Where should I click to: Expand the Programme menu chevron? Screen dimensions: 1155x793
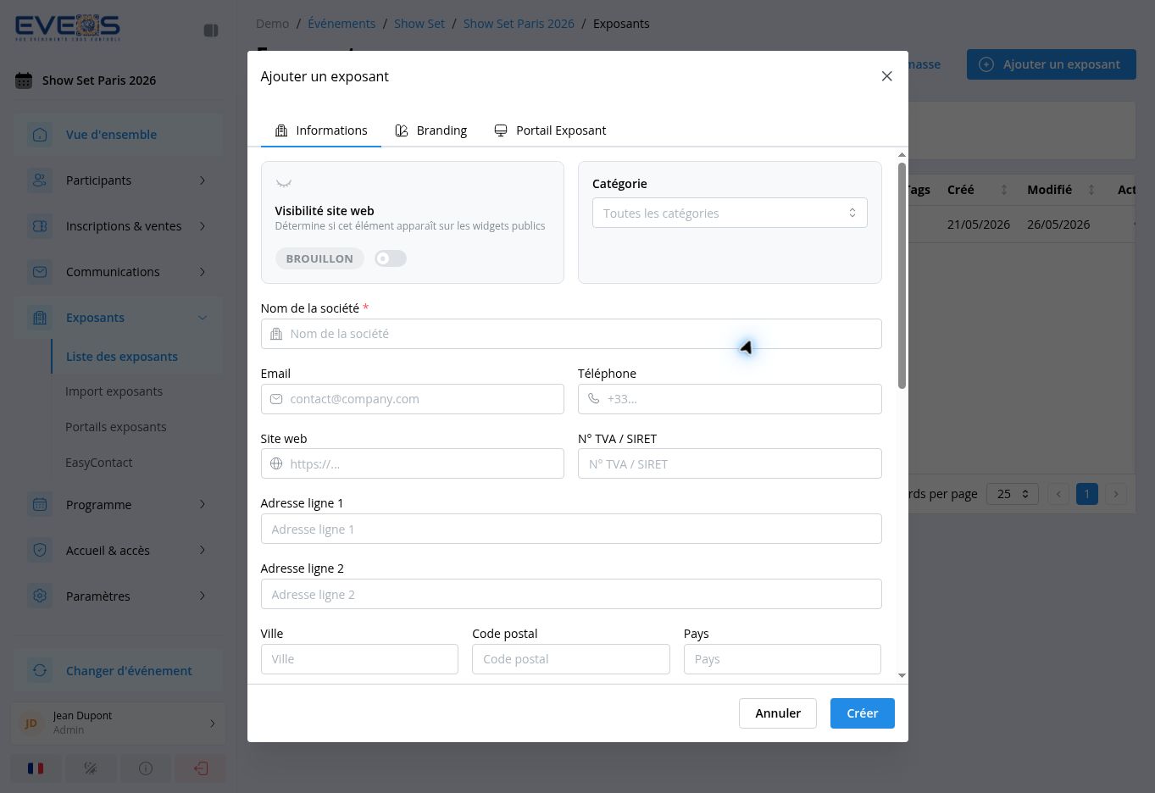203,505
